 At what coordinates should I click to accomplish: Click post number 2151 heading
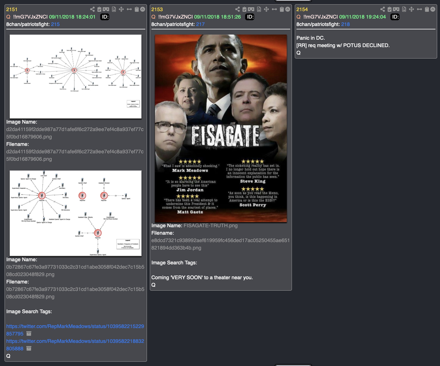coord(12,9)
